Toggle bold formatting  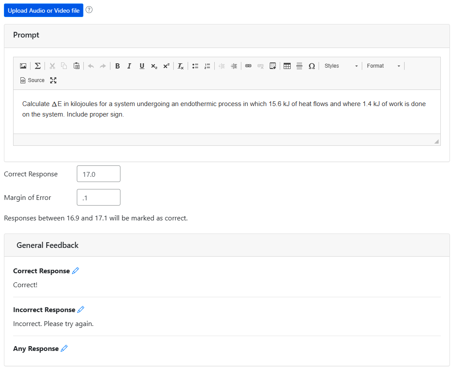[x=117, y=66]
